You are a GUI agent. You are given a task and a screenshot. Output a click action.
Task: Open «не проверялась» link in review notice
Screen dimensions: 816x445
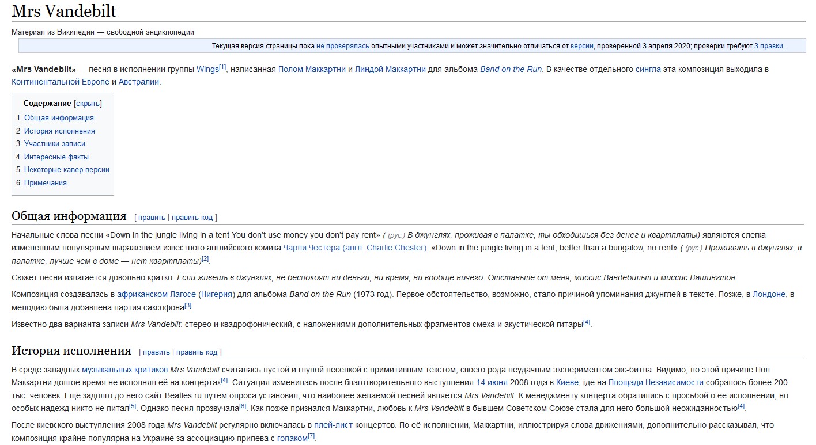click(343, 46)
